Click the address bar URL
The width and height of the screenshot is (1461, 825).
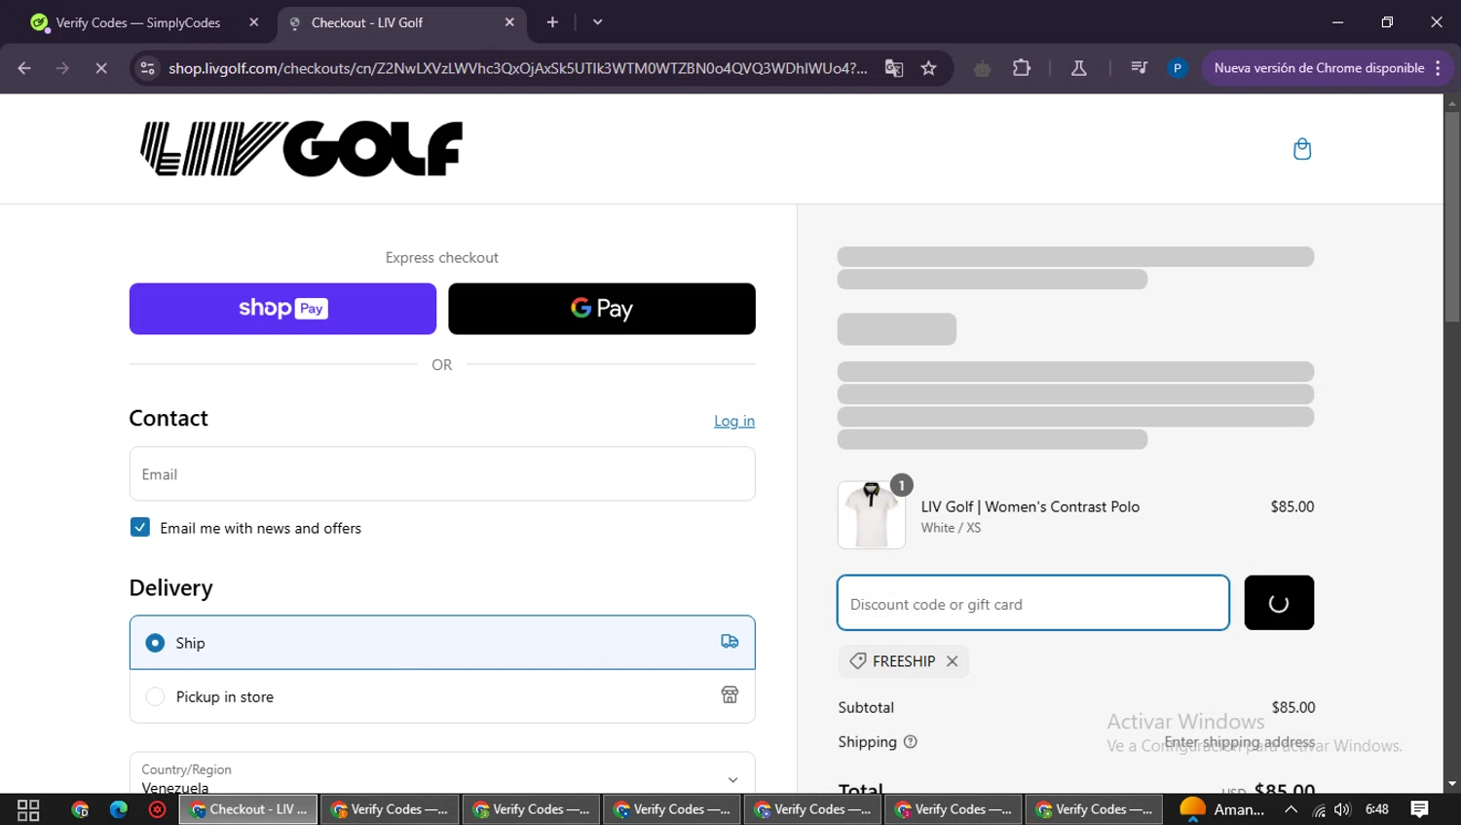click(x=517, y=68)
